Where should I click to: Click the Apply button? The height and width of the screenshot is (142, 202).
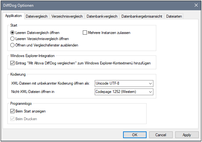coord(187,135)
